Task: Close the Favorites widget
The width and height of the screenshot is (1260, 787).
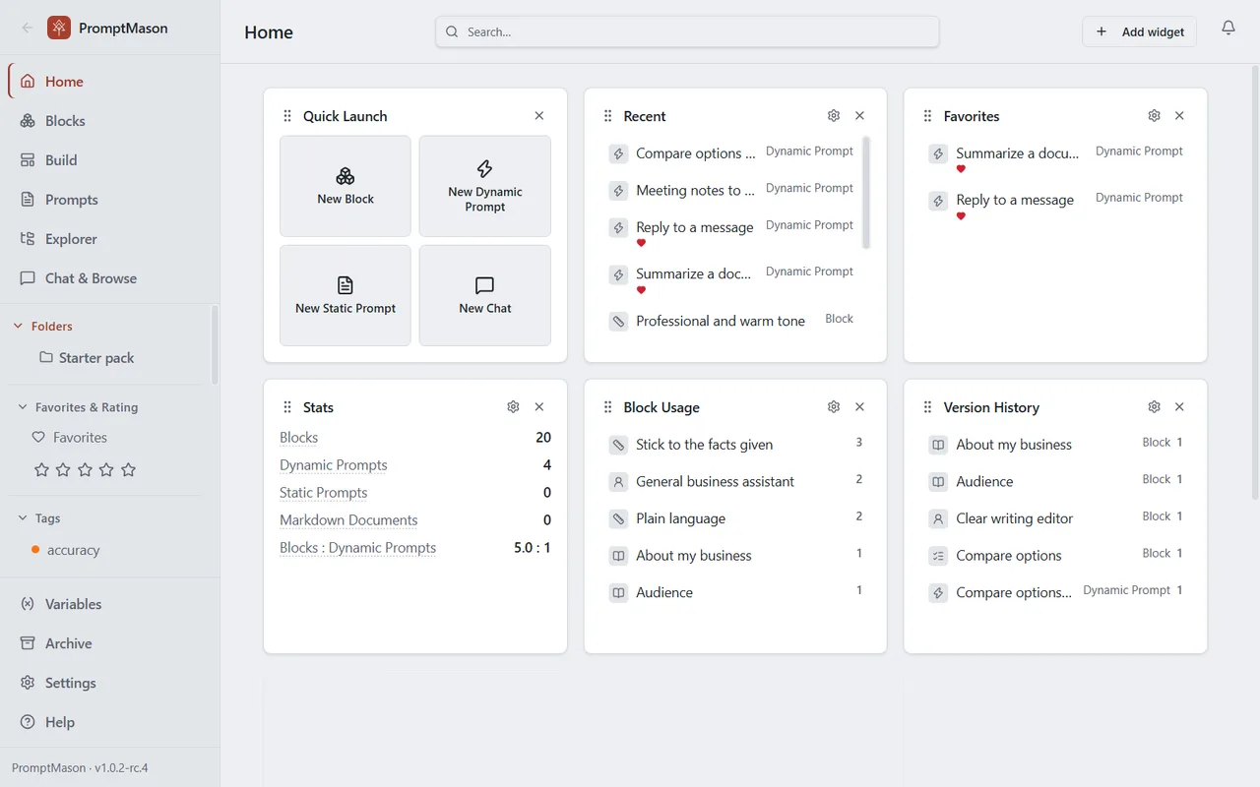Action: point(1180,116)
